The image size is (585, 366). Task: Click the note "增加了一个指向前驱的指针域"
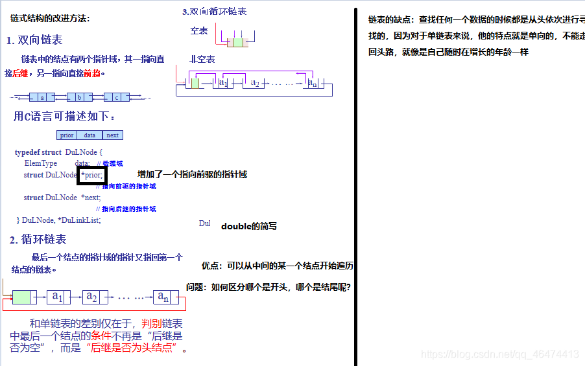(192, 174)
